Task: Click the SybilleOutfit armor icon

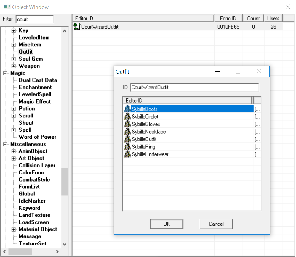Action: [127, 139]
